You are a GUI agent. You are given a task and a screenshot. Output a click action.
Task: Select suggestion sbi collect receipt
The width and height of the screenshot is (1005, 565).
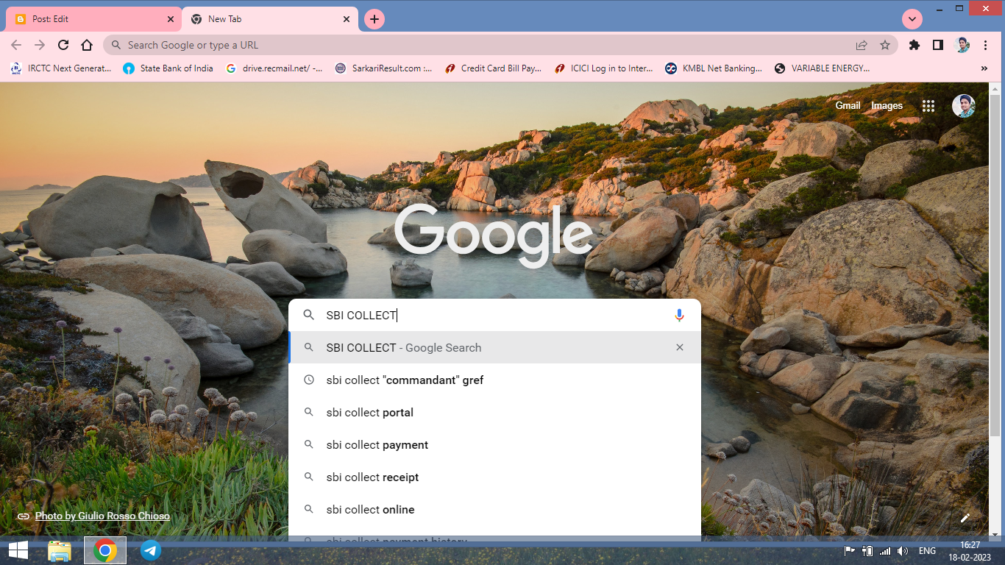(x=494, y=477)
